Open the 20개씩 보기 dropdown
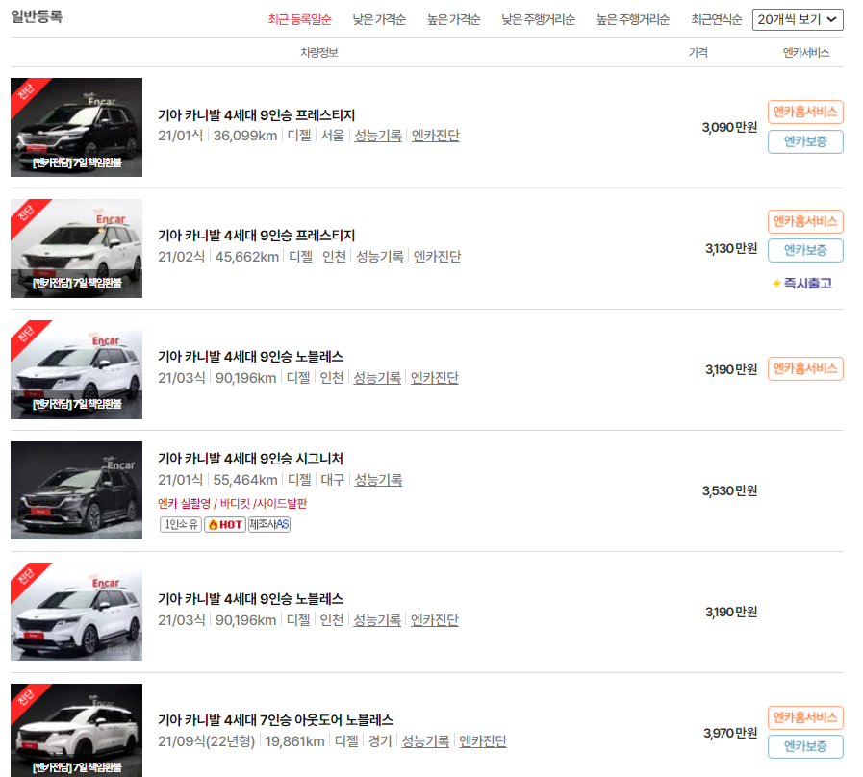 click(x=798, y=20)
